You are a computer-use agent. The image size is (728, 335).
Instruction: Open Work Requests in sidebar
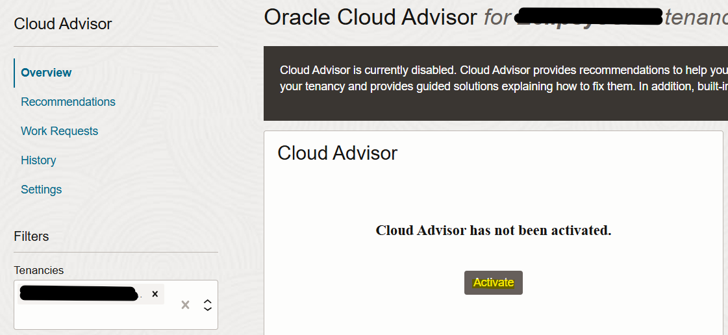[x=59, y=131]
